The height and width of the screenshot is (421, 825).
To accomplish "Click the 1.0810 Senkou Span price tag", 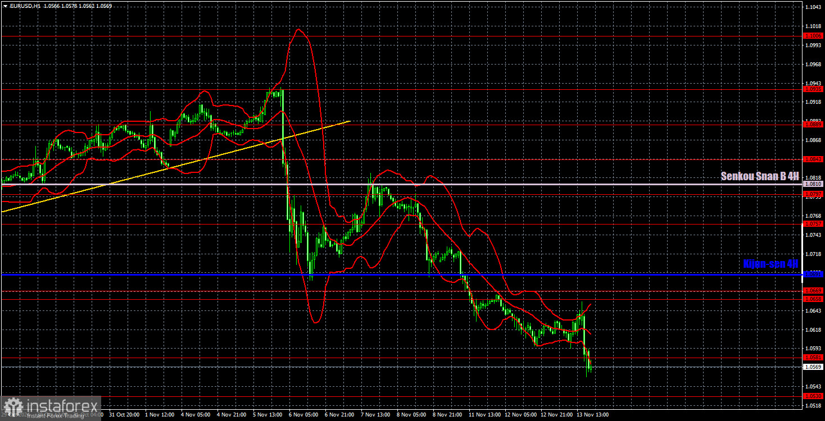I will 813,184.
